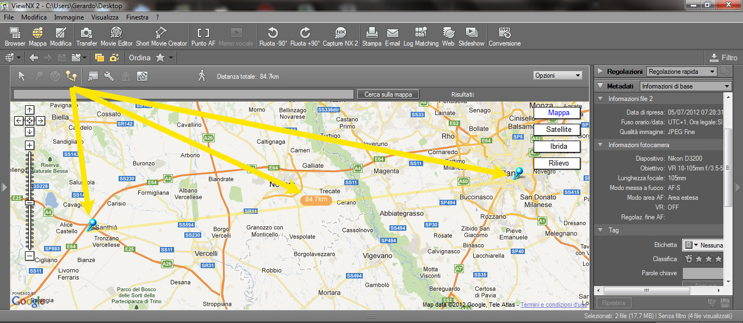Open the Immagine menu
The image size is (743, 323).
(x=69, y=17)
